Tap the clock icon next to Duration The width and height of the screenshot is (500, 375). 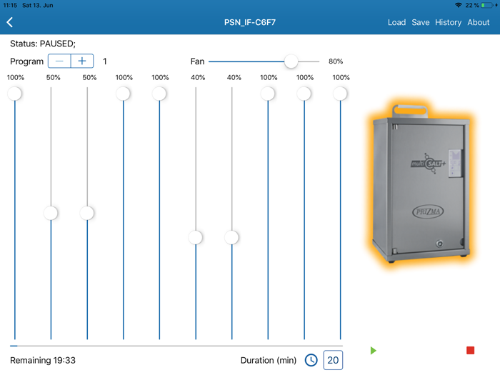(x=311, y=360)
